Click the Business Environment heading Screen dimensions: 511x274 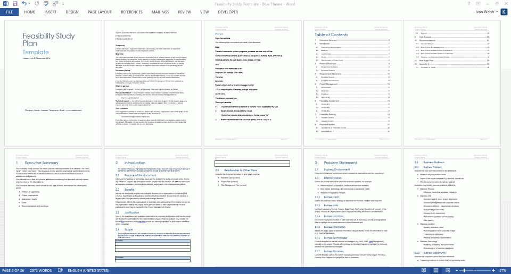[x=336, y=169]
